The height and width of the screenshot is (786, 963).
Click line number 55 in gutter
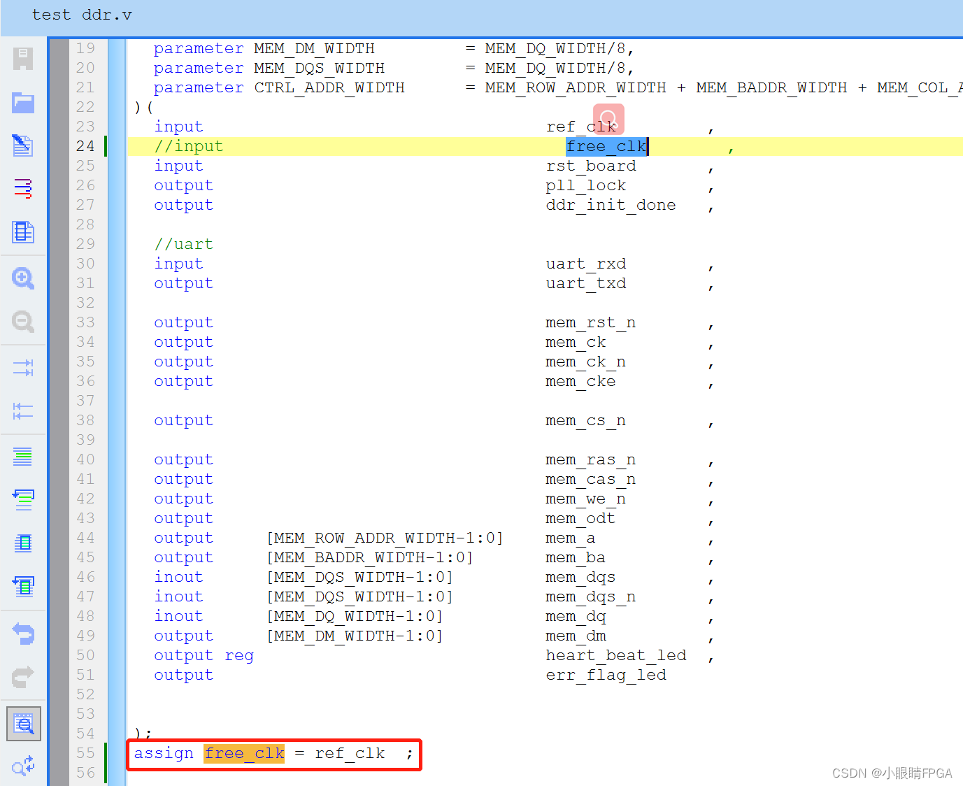85,753
